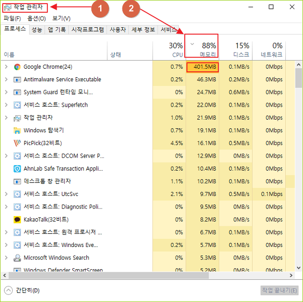Click the Windows 탐색기 folder icon

(17, 130)
